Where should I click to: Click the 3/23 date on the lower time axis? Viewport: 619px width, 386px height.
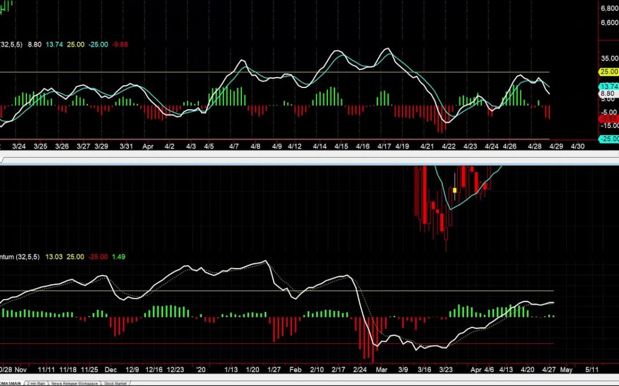coord(446,370)
